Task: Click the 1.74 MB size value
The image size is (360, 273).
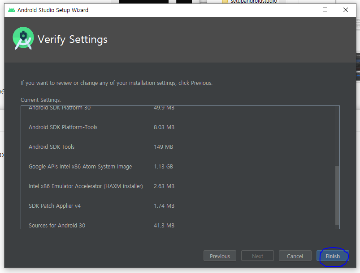Action: [x=164, y=206]
